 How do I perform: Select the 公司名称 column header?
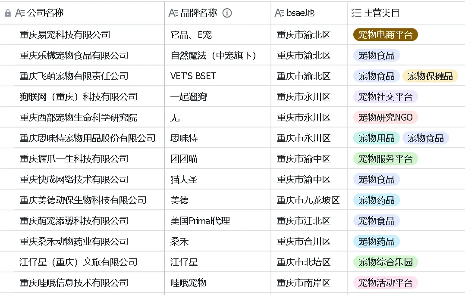(x=82, y=13)
